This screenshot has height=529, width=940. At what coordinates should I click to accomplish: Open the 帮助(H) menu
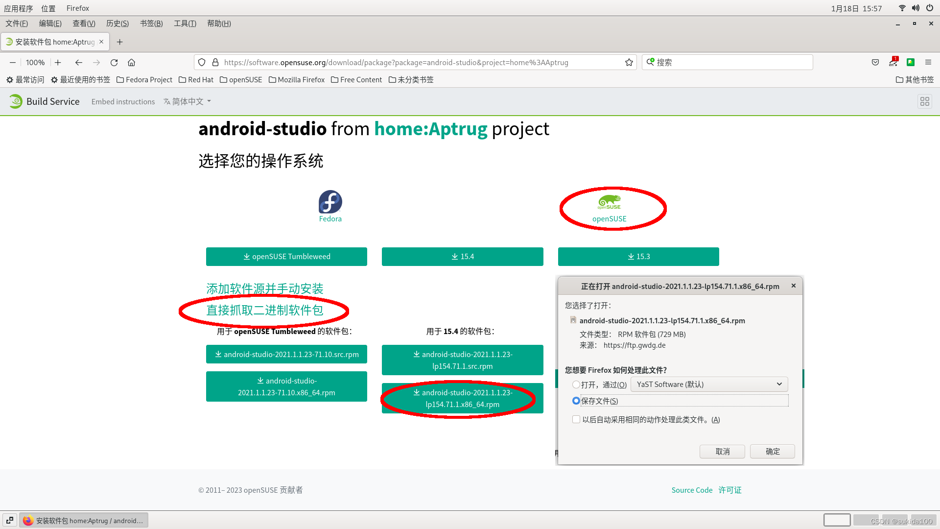[x=219, y=24]
